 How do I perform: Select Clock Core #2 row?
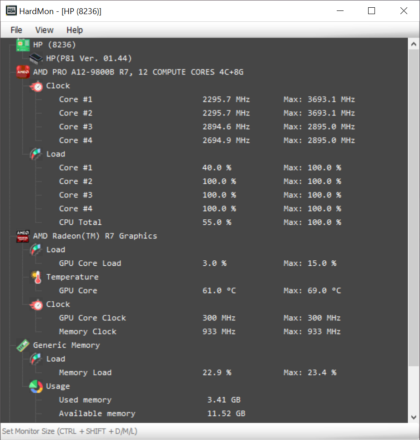click(x=207, y=113)
